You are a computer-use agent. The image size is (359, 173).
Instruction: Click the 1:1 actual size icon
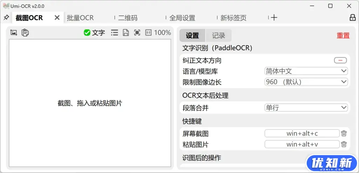pyautogui.click(x=148, y=33)
